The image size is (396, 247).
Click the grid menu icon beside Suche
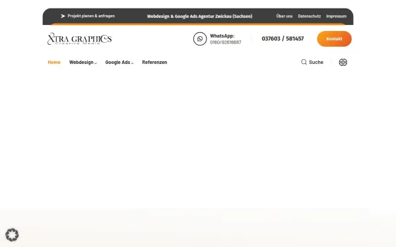(343, 62)
